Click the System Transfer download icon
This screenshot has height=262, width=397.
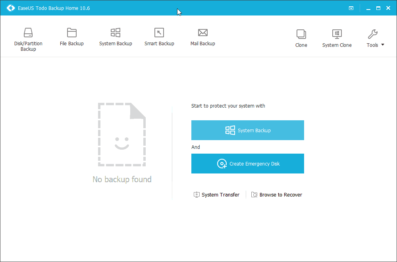[x=197, y=195]
